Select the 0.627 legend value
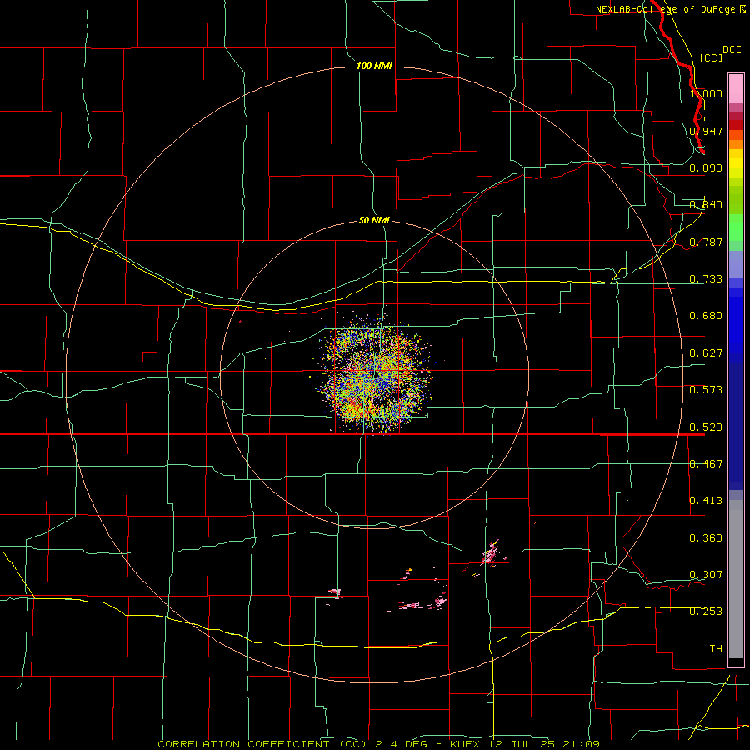 [x=706, y=353]
